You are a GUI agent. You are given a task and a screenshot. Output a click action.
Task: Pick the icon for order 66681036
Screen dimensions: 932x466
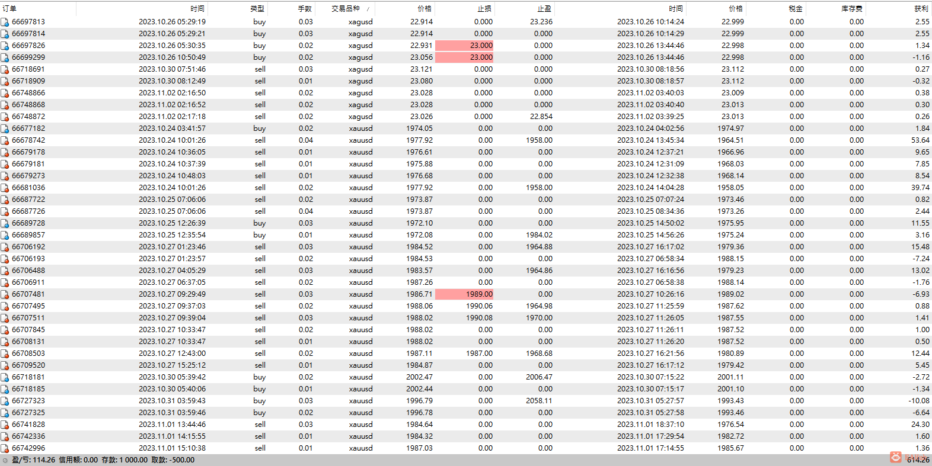(x=5, y=188)
